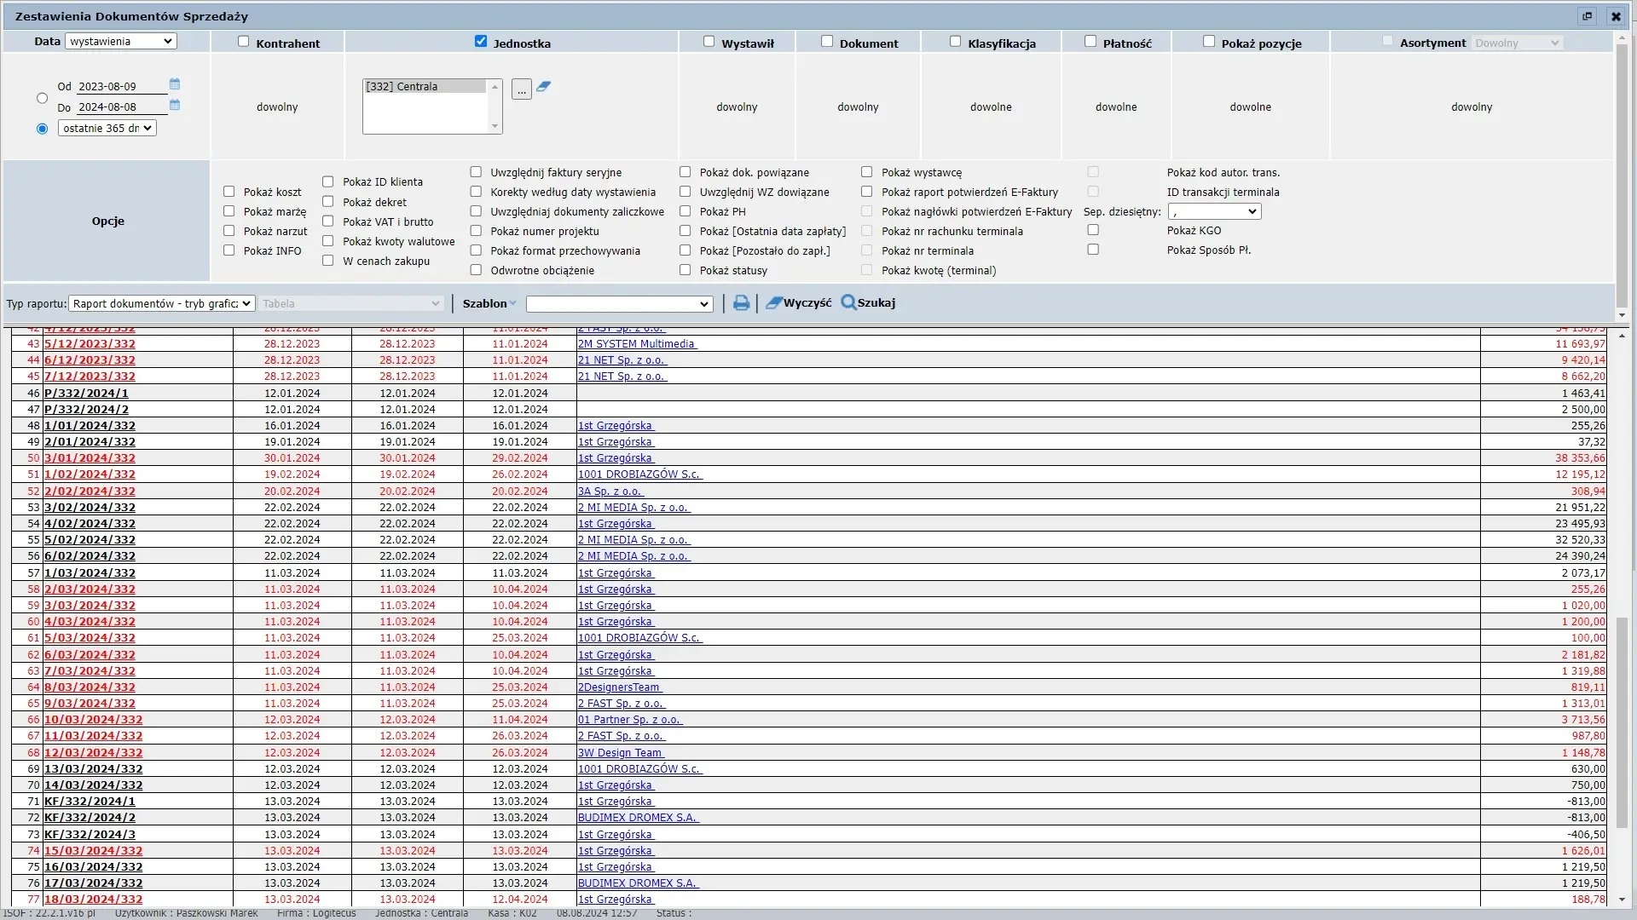Open the calendar picker for Od date
Image resolution: width=1637 pixels, height=920 pixels.
click(175, 84)
